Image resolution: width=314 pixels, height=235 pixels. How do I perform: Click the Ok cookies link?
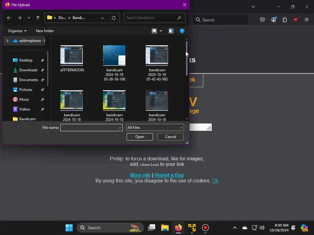click(x=215, y=181)
